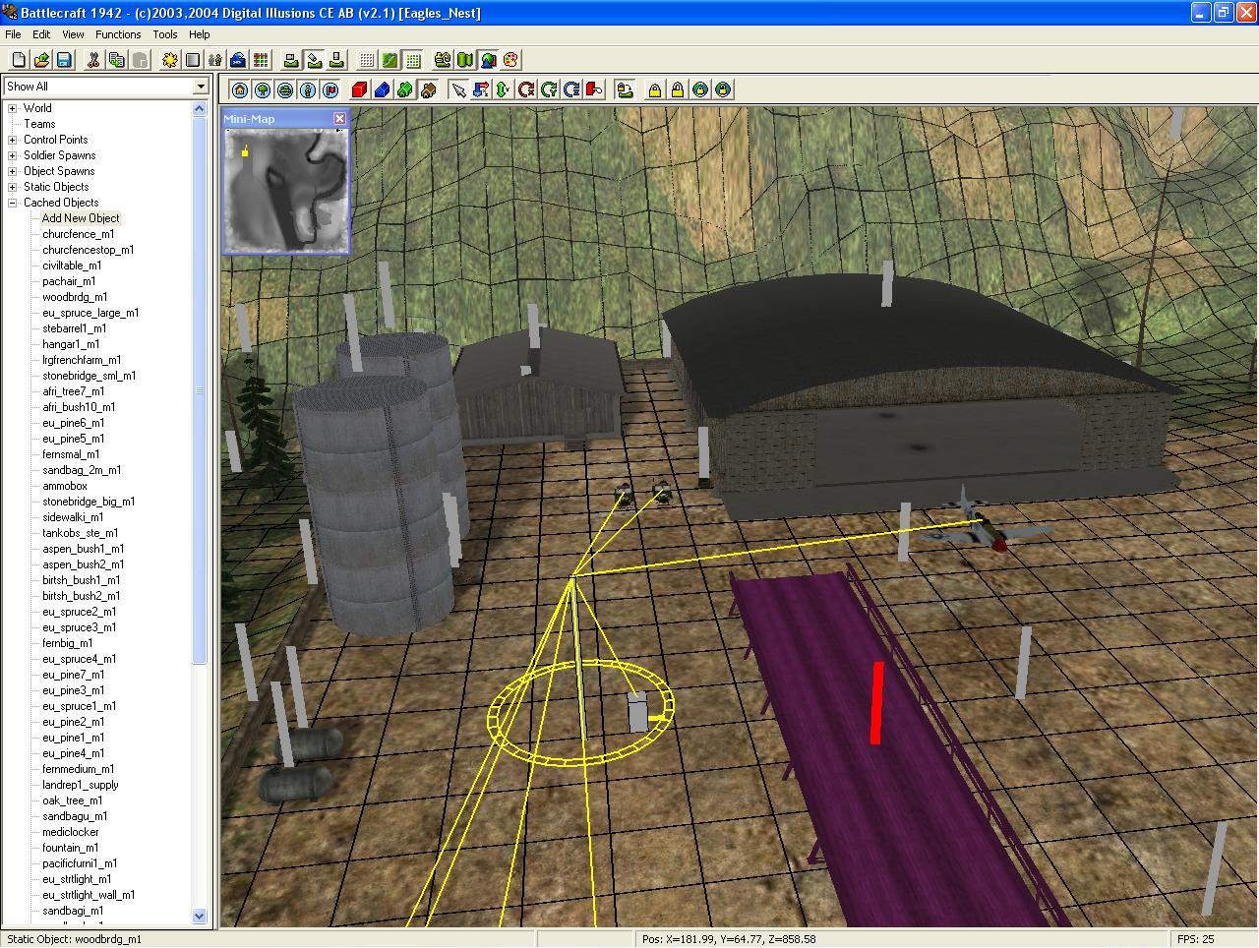Click the two soldiers icon
The image size is (1259, 948).
215,60
